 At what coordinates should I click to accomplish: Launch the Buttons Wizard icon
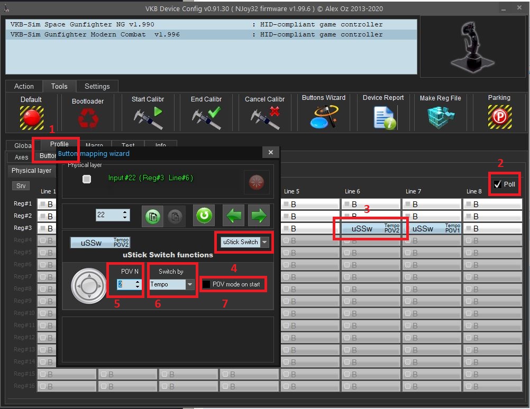(x=324, y=117)
